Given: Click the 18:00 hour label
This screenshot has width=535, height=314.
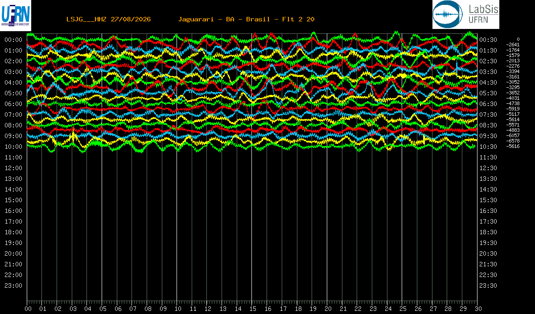Looking at the screenshot, I should click(x=13, y=232).
